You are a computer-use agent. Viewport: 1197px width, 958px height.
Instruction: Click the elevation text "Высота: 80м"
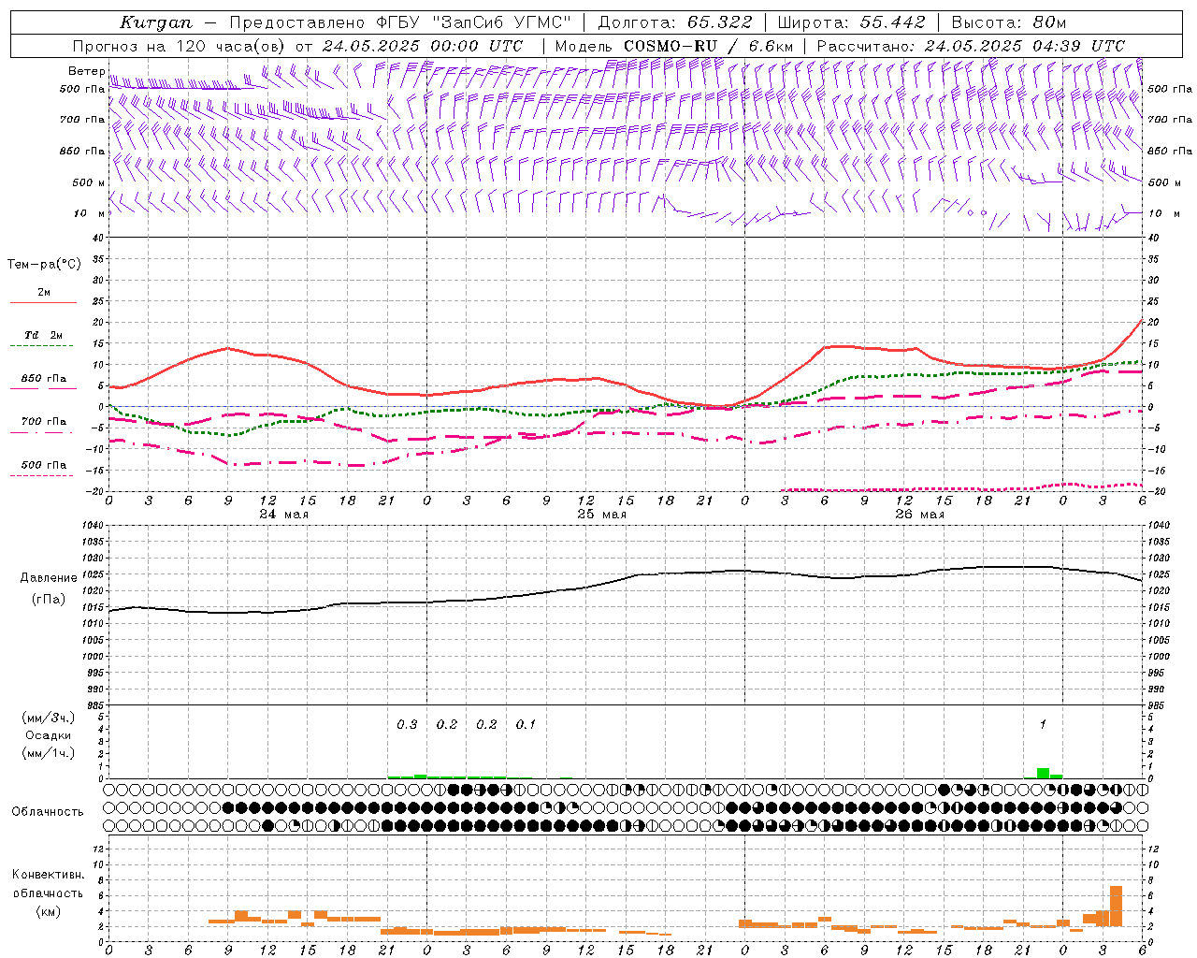point(1009,22)
